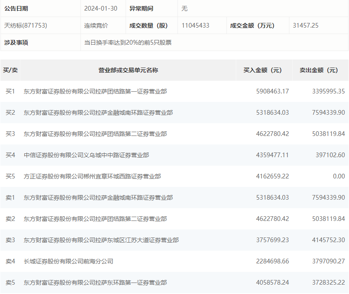Select the 卖4 row label
The image size is (349, 294).
click(x=10, y=261)
